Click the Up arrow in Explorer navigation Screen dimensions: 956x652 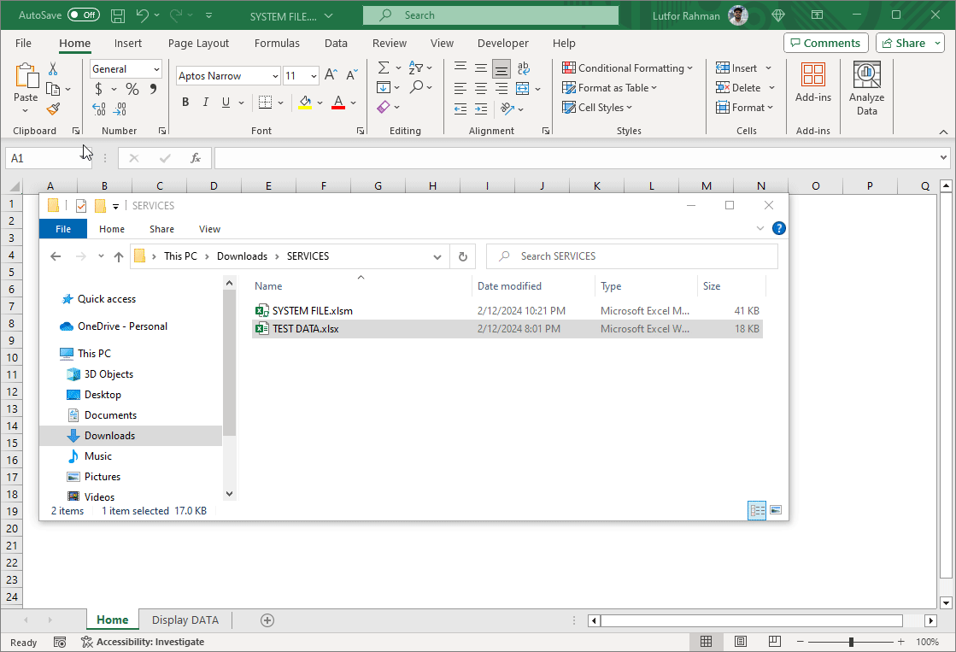(x=118, y=256)
